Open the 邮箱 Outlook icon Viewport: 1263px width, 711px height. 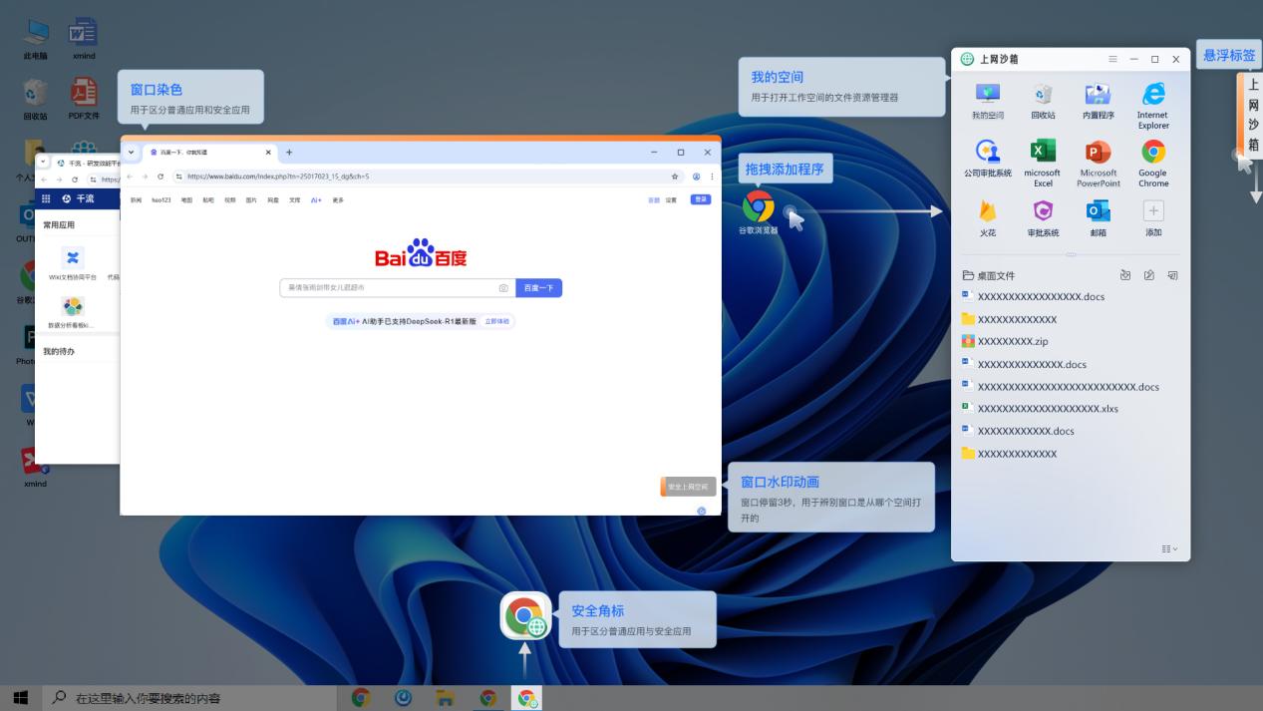[1098, 211]
